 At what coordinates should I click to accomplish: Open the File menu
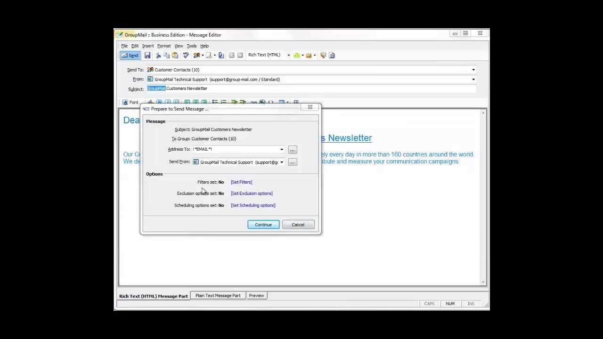pos(124,46)
